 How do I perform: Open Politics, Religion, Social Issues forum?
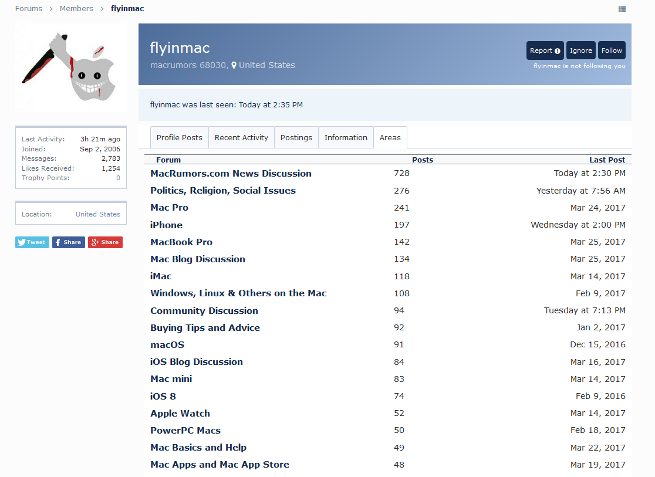point(223,191)
